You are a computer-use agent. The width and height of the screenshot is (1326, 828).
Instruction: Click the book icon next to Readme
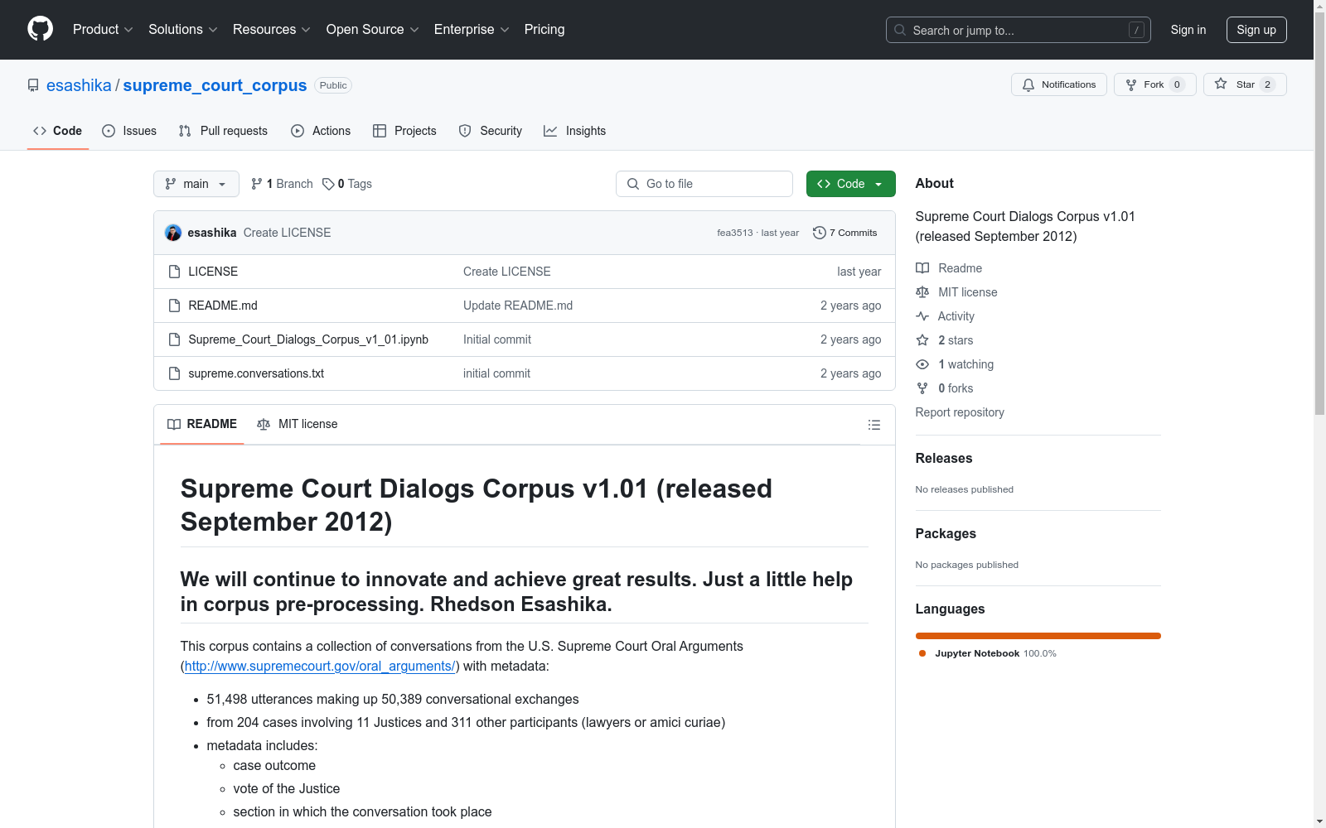(x=922, y=268)
